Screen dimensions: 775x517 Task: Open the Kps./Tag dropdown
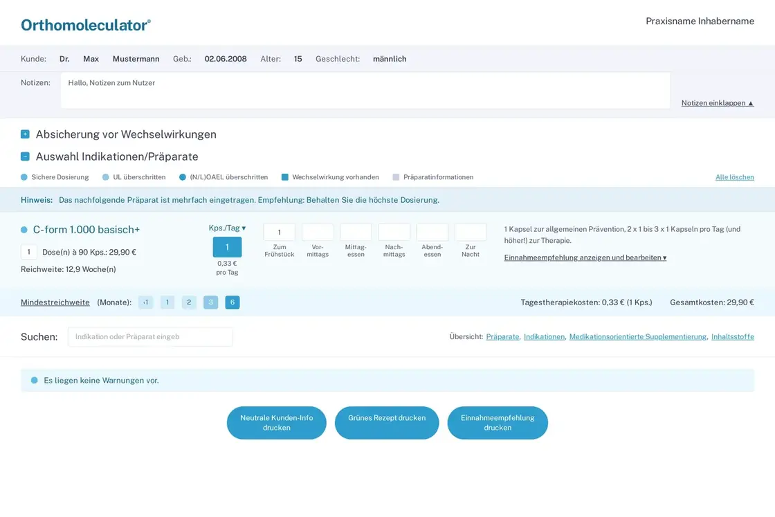coord(227,228)
